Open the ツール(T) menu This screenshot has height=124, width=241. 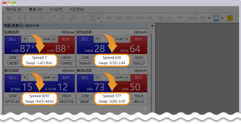(56, 10)
